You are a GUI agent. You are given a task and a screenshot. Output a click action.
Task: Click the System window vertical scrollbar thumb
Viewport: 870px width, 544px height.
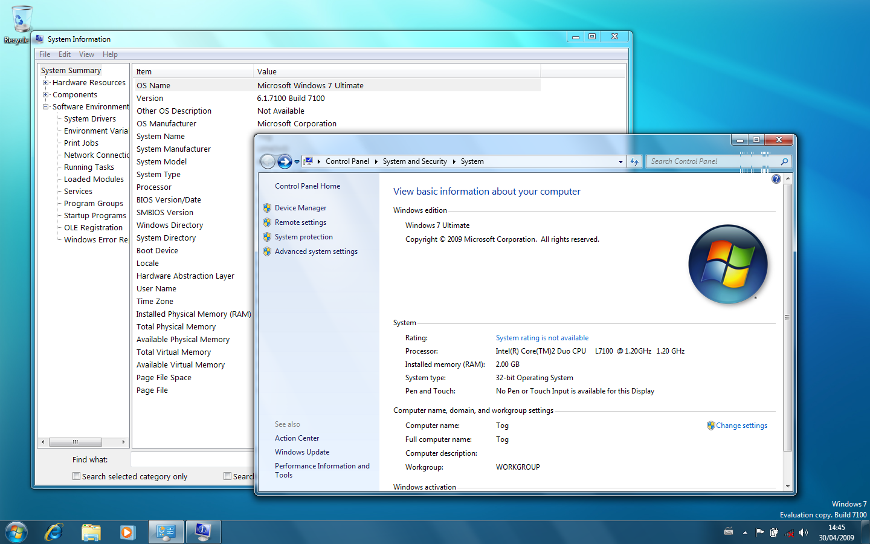pos(787,318)
